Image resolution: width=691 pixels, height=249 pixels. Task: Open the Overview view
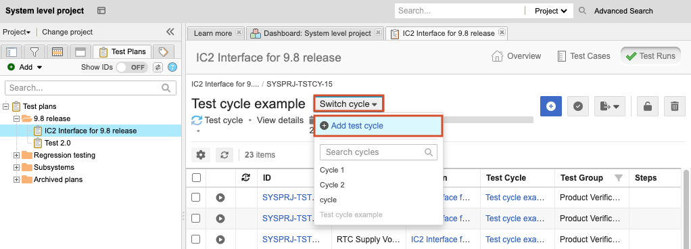click(x=516, y=56)
